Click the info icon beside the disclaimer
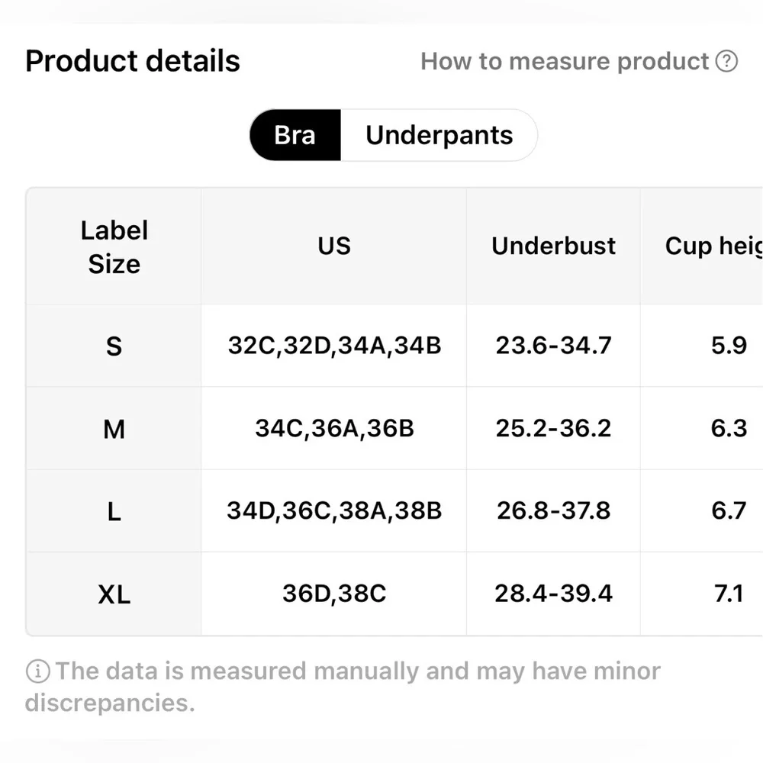Screen dimensions: 763x763 37,671
